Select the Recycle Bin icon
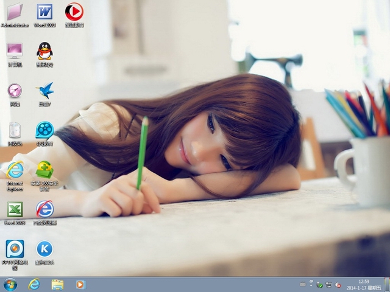The width and height of the screenshot is (390, 292). coord(15,130)
